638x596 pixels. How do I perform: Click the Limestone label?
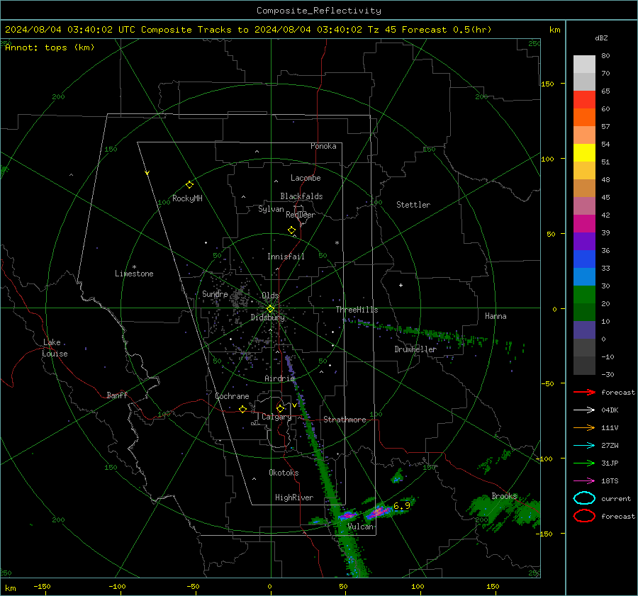pos(134,274)
